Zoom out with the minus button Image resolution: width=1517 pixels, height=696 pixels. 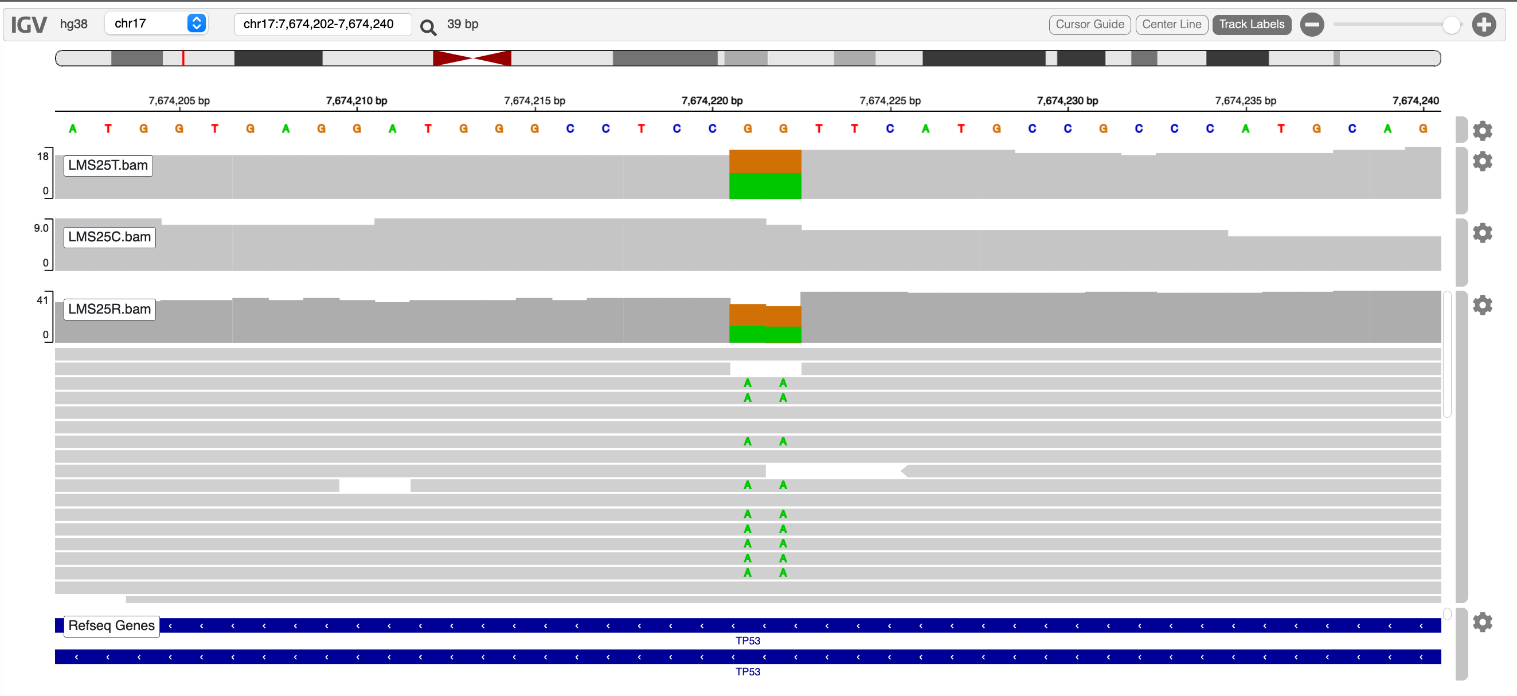1312,25
